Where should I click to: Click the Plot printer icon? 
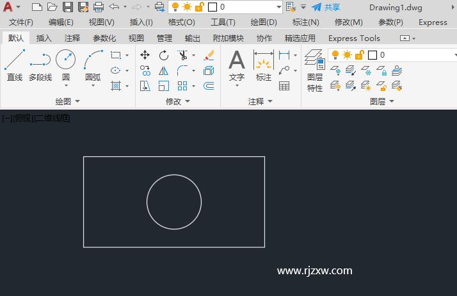click(99, 6)
